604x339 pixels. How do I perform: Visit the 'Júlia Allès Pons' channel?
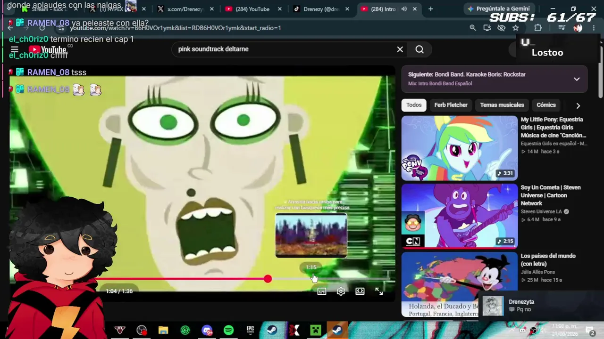click(x=538, y=272)
